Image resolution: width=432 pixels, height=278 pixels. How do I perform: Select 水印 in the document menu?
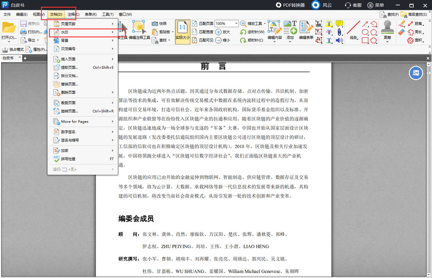tap(83, 32)
